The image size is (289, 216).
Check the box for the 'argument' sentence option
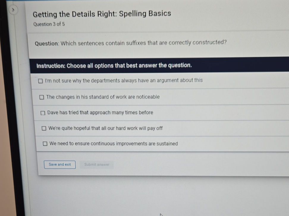pos(40,80)
